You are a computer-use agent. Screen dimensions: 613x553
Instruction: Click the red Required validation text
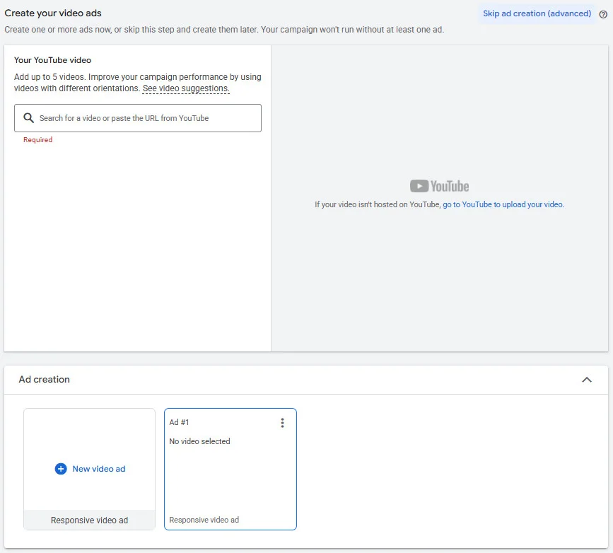(37, 140)
